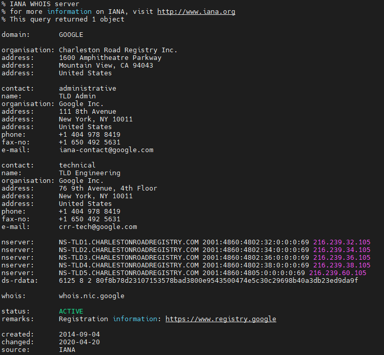
Task: Click IP address 216.239.36.105
Action: pyautogui.click(x=342, y=257)
